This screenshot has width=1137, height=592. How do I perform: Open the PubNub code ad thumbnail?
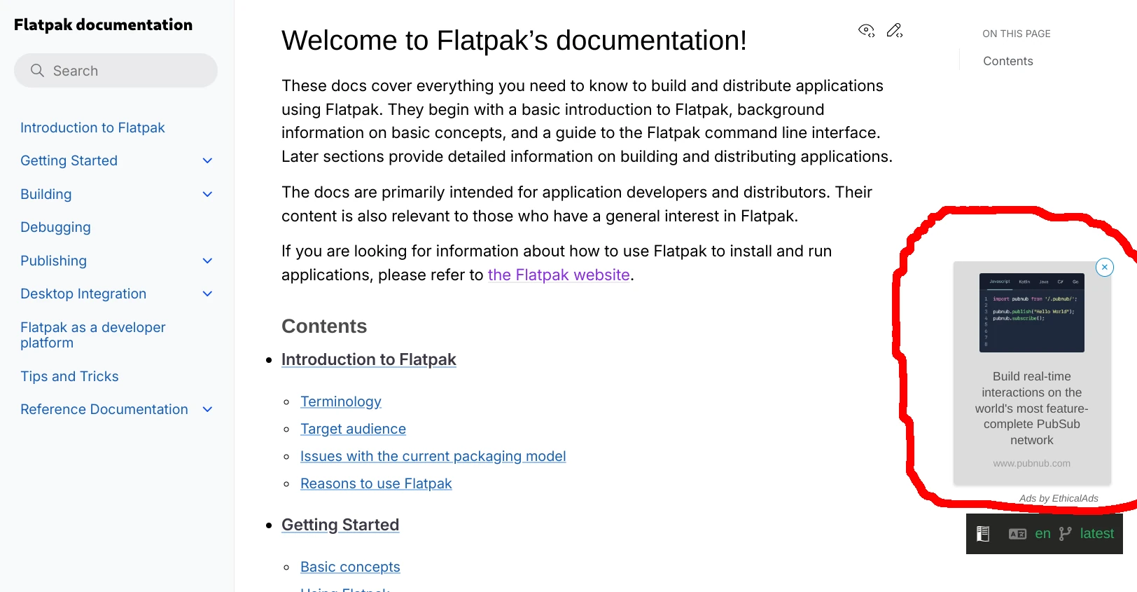click(x=1031, y=312)
